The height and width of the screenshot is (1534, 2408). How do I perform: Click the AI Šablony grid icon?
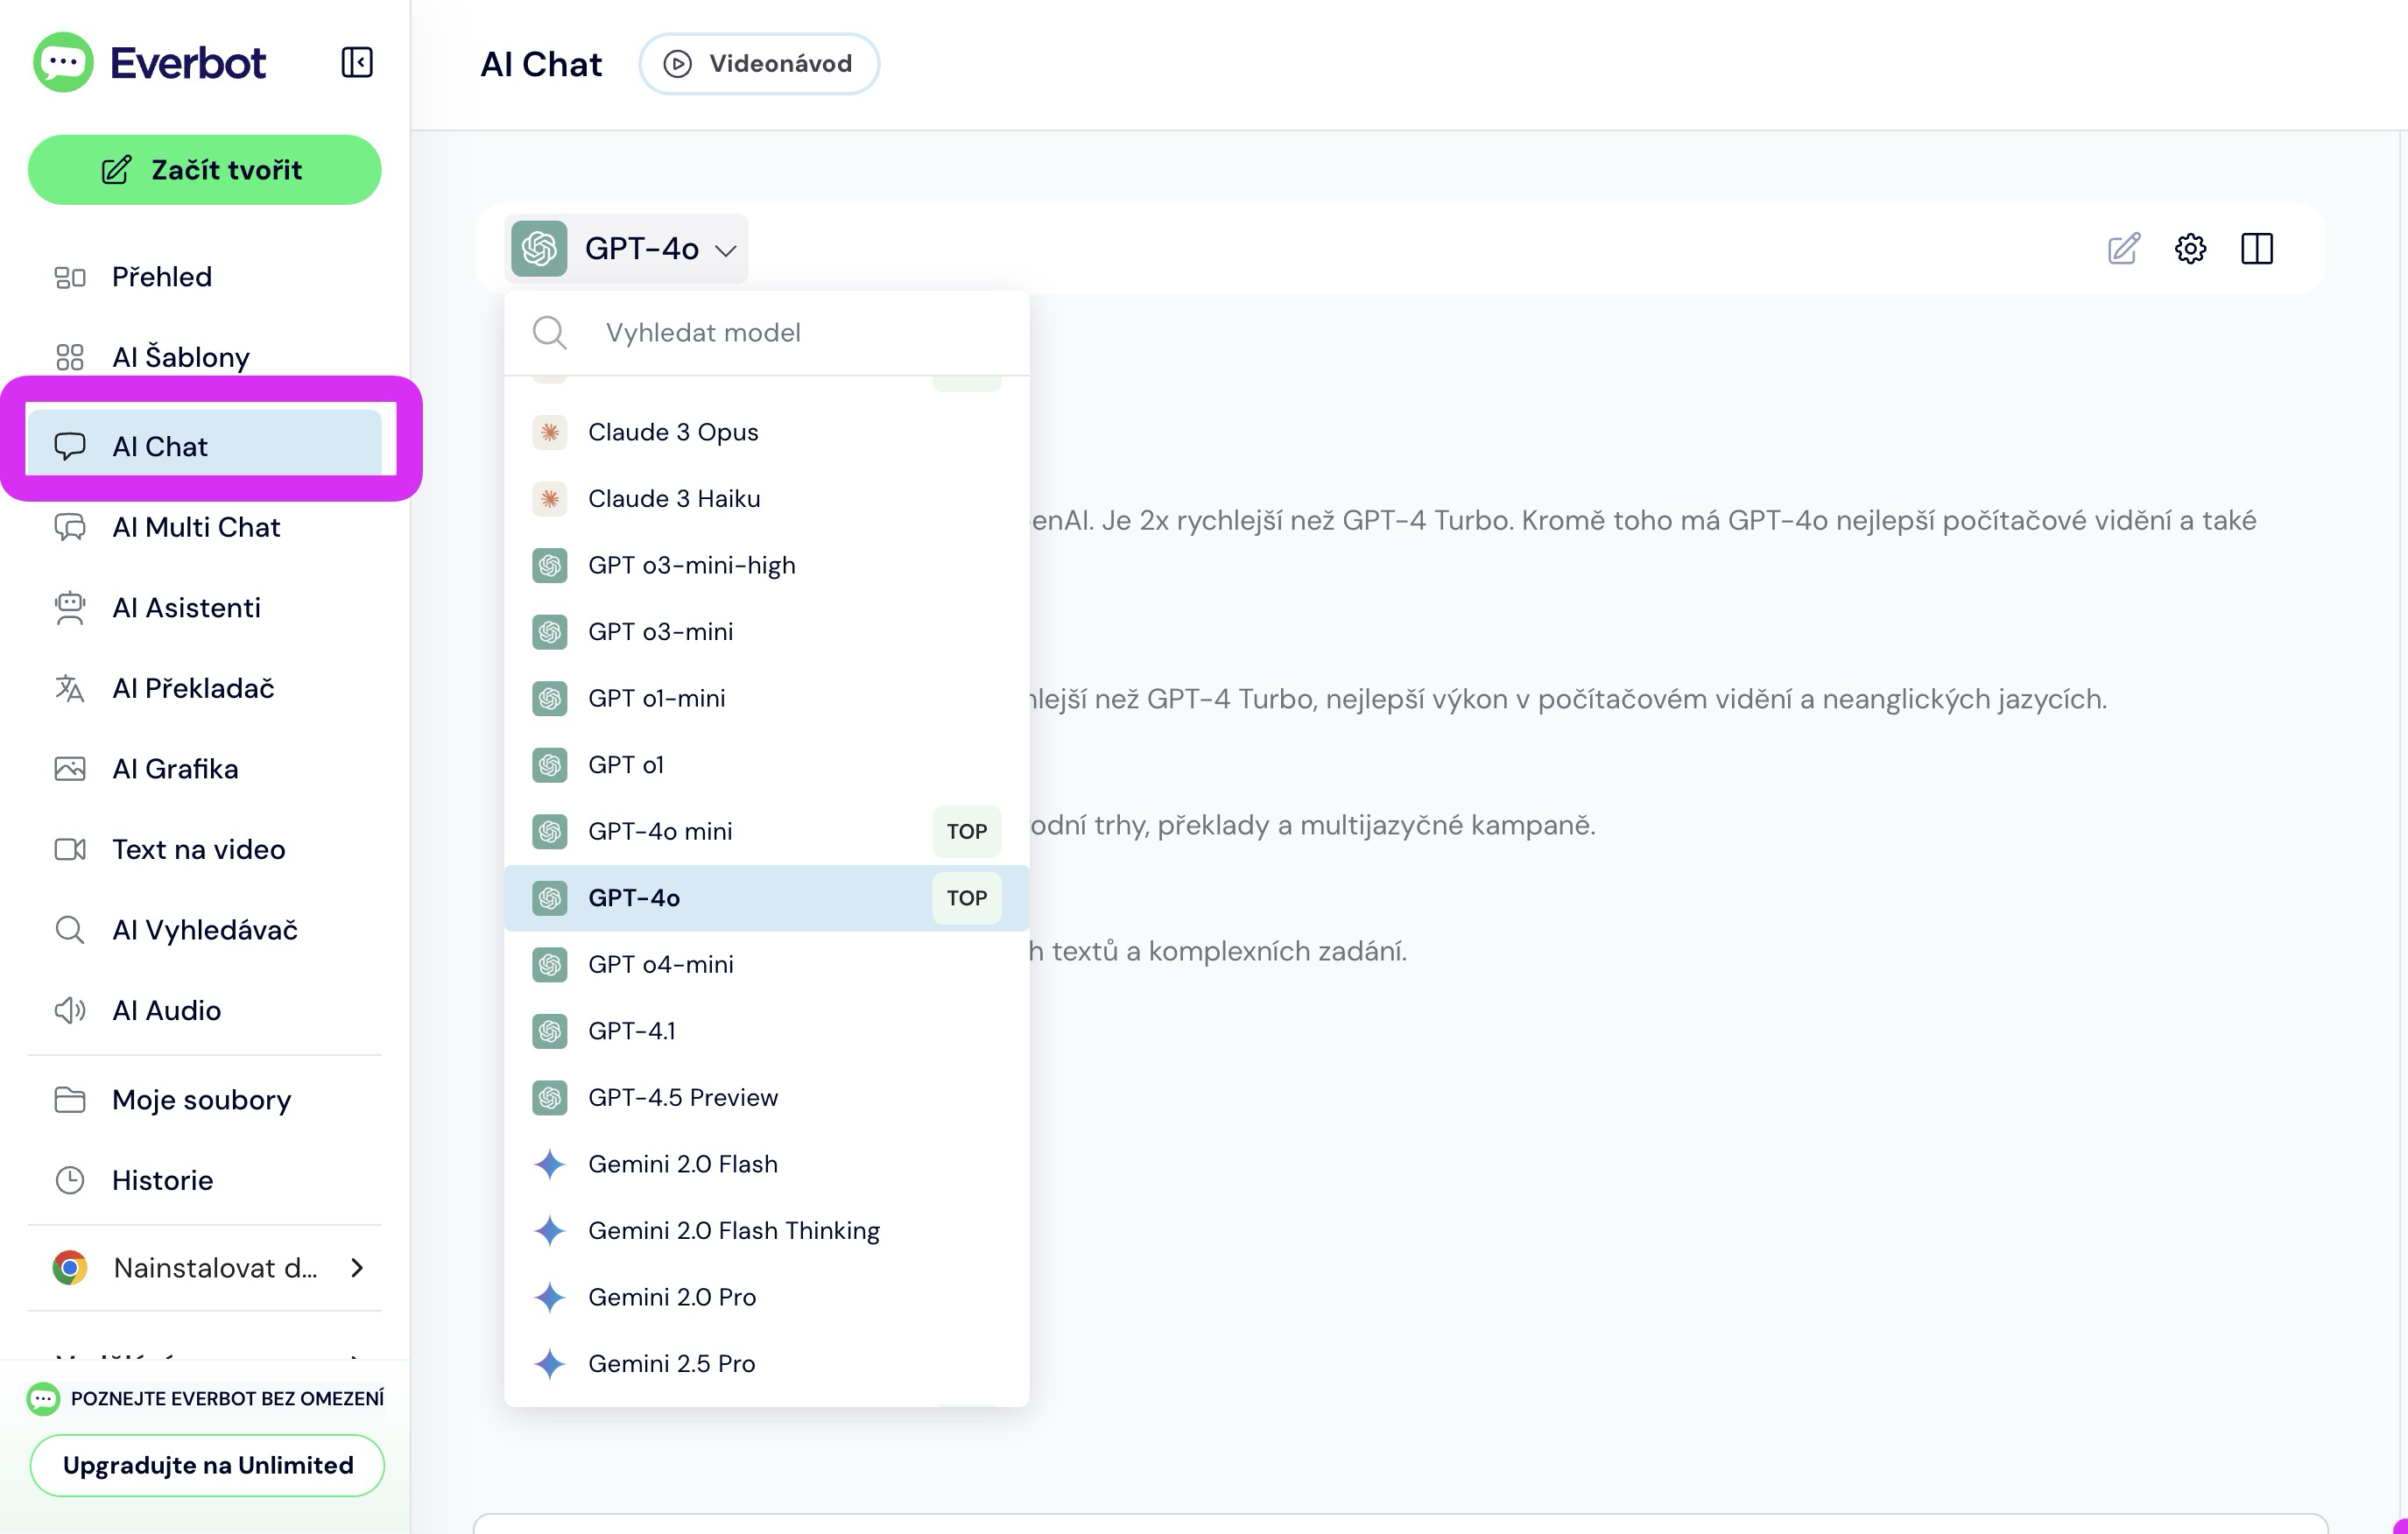tap(70, 357)
